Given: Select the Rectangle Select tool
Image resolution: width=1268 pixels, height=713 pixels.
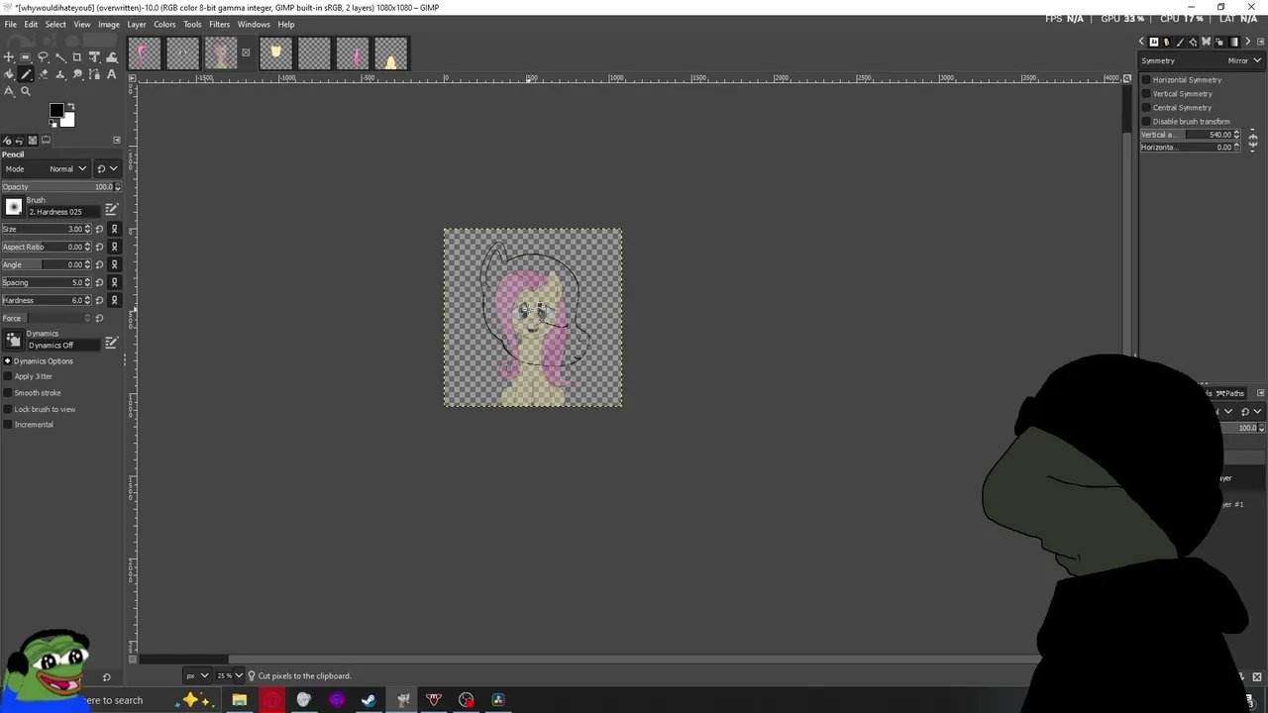Looking at the screenshot, I should tap(26, 56).
